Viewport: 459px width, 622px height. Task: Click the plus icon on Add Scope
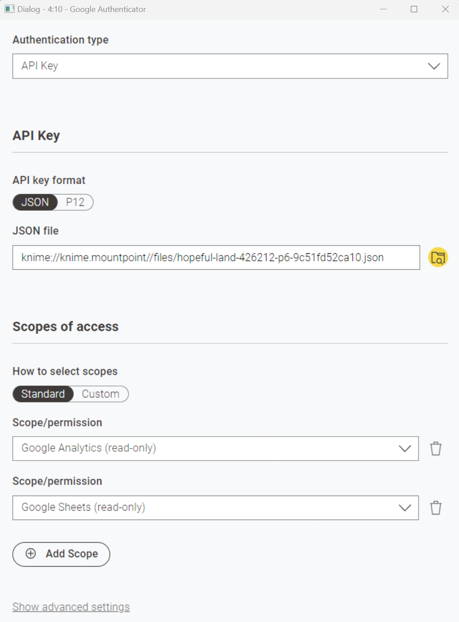31,554
